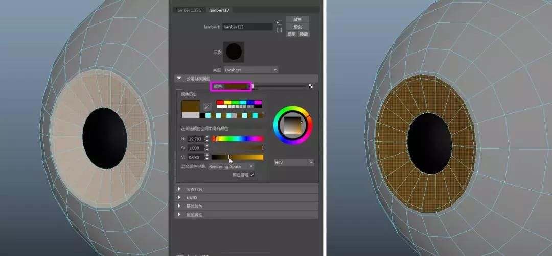Increase the H hue value with the stepper
Image resolution: width=552 pixels, height=256 pixels.
[207, 137]
